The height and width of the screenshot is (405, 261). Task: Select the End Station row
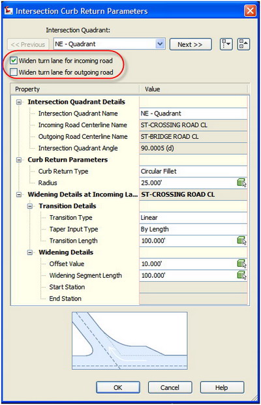pyautogui.click(x=129, y=299)
